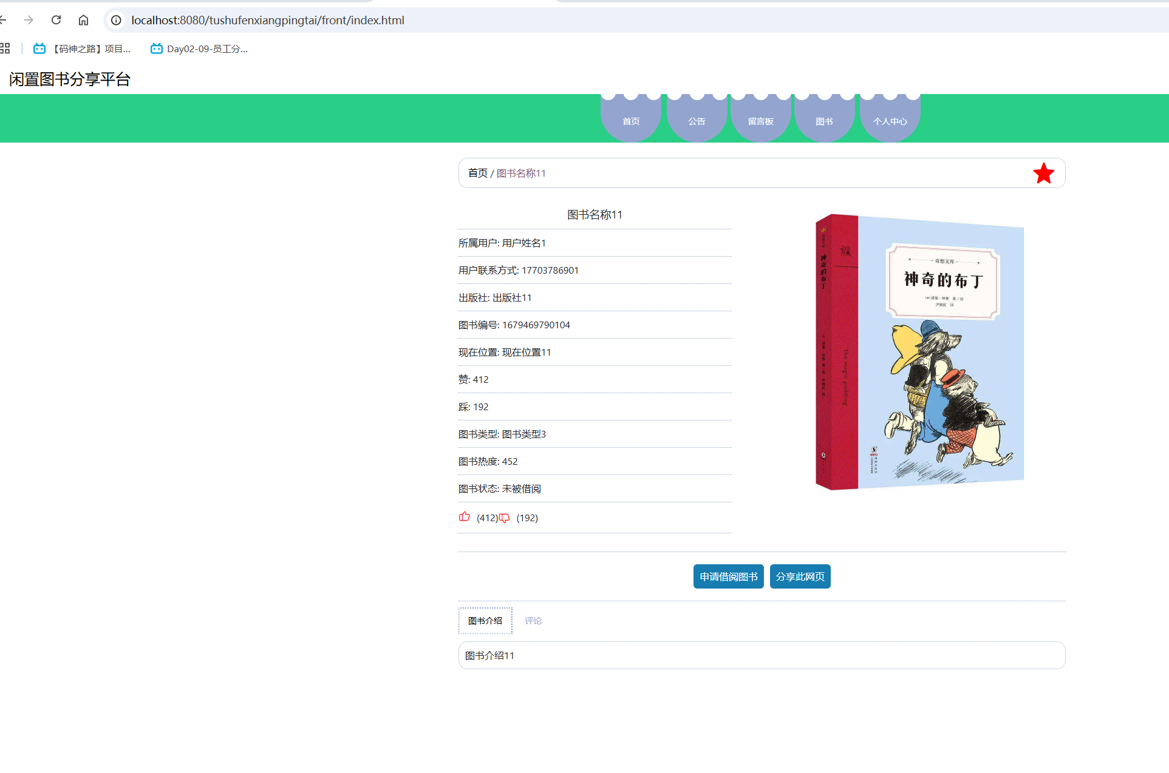The width and height of the screenshot is (1169, 773).
Task: Click the 赞: 412 row
Action: pyautogui.click(x=595, y=379)
